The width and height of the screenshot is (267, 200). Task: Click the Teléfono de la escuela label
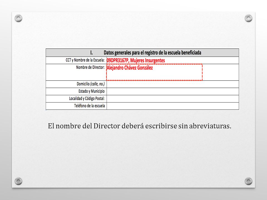(89, 106)
